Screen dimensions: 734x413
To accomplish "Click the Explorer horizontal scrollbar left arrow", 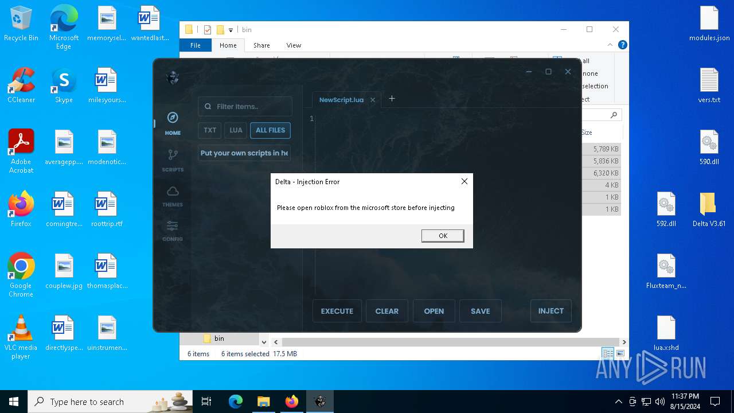I will pyautogui.click(x=276, y=342).
